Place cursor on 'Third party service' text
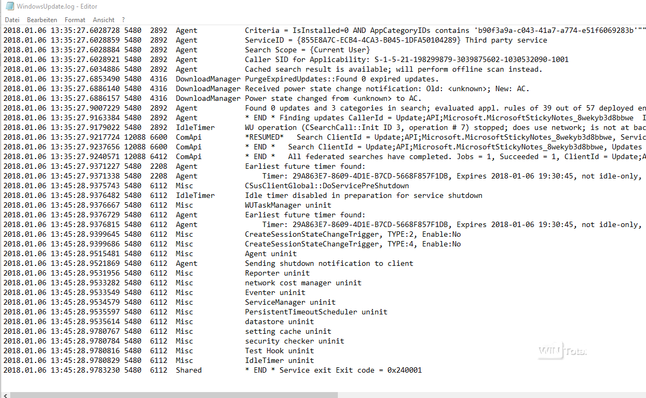Screen dimensions: 646x398 click(506, 40)
